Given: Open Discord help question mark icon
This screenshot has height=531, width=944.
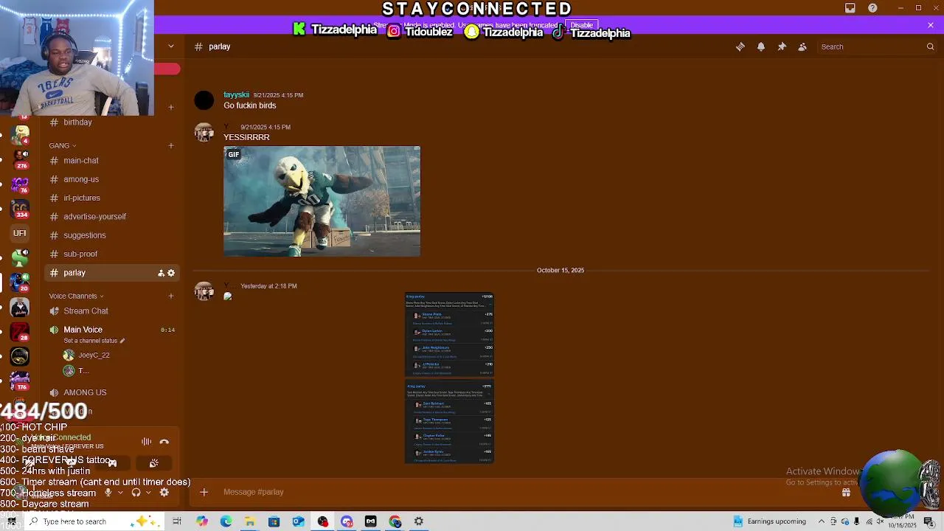Looking at the screenshot, I should click(x=873, y=8).
